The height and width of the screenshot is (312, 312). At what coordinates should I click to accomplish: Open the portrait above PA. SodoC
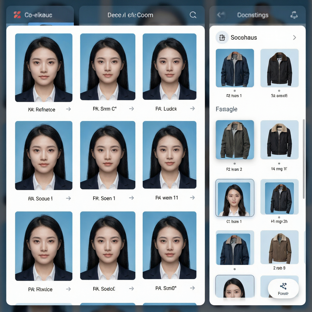coord(108,246)
